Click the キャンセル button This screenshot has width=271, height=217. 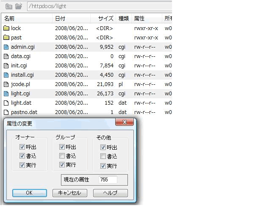70,193
